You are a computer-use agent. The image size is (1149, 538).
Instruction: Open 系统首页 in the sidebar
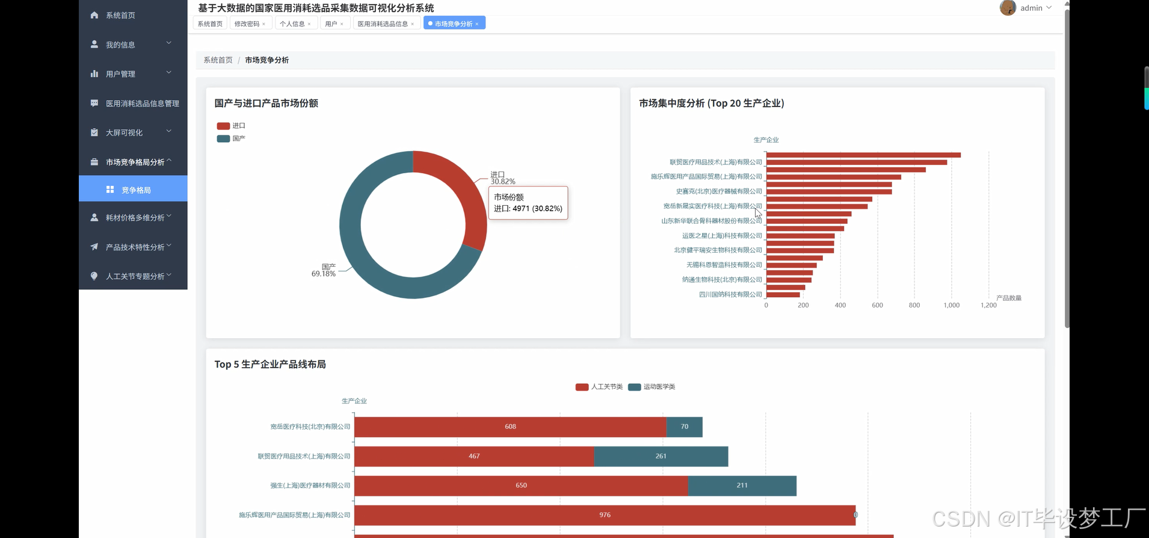click(x=133, y=15)
